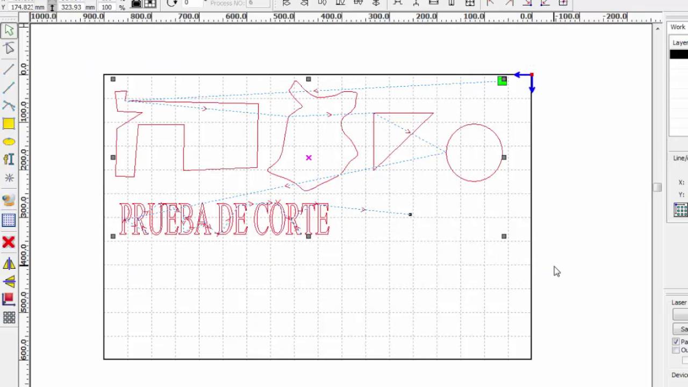Click the rotate arrow icon in top toolbar
The width and height of the screenshot is (688, 387).
point(172,3)
